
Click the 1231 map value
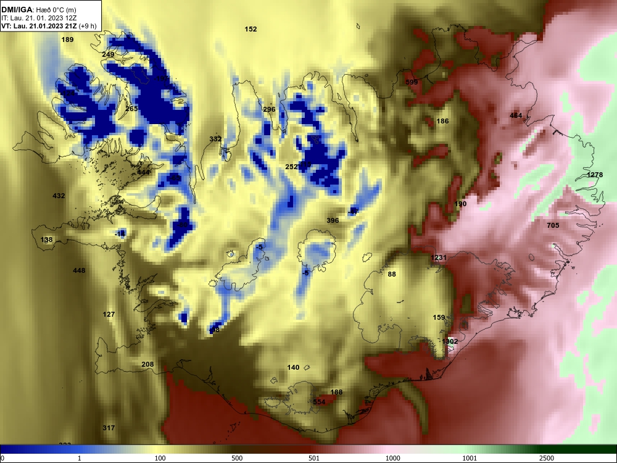point(439,258)
